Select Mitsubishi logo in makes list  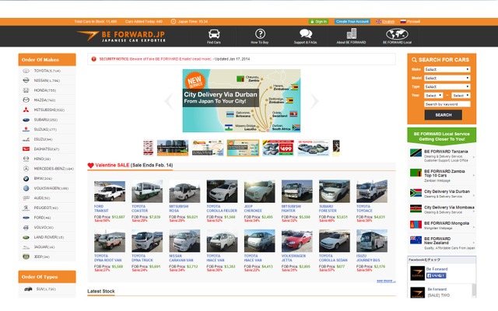point(26,110)
